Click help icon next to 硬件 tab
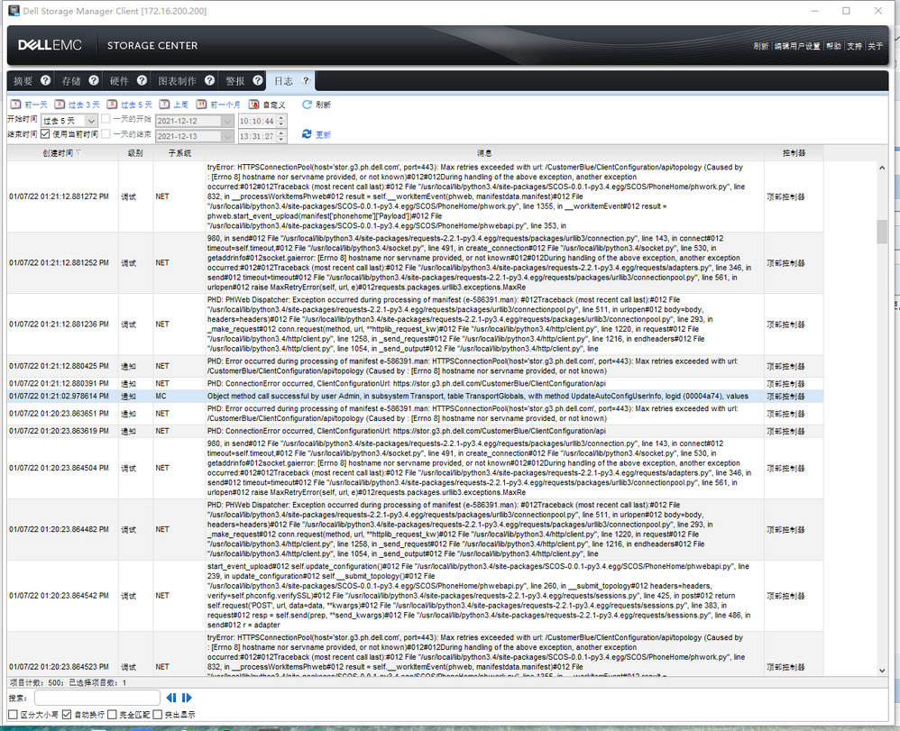900x731 pixels. (142, 81)
